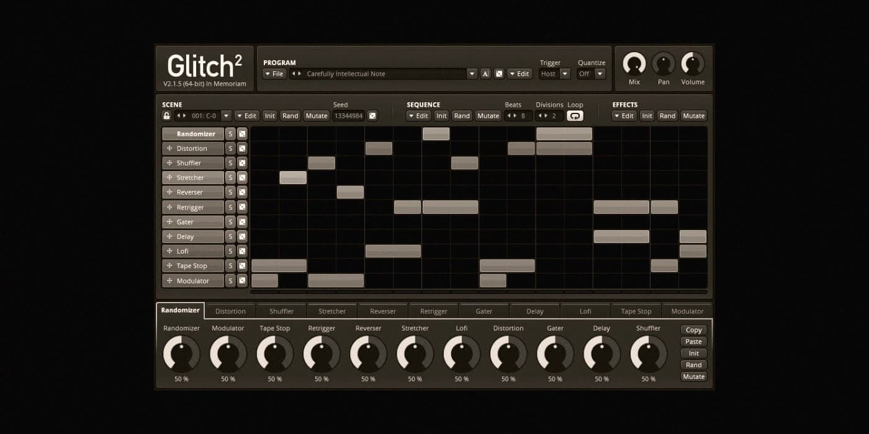
Task: Toggle the sequence Loop button
Action: point(575,116)
